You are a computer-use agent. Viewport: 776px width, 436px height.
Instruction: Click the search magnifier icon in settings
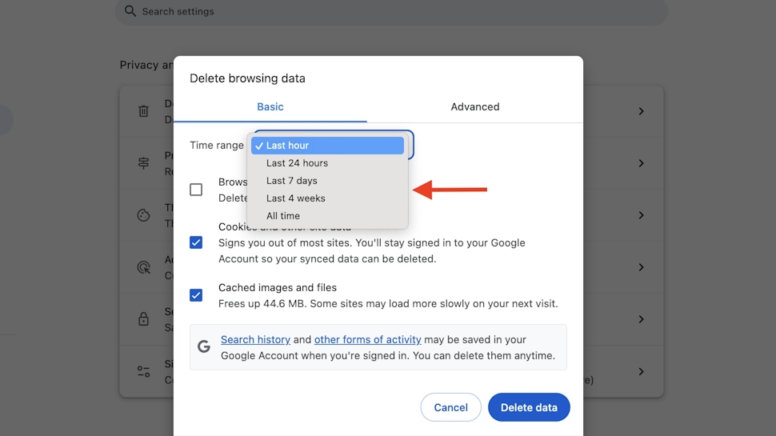point(130,11)
